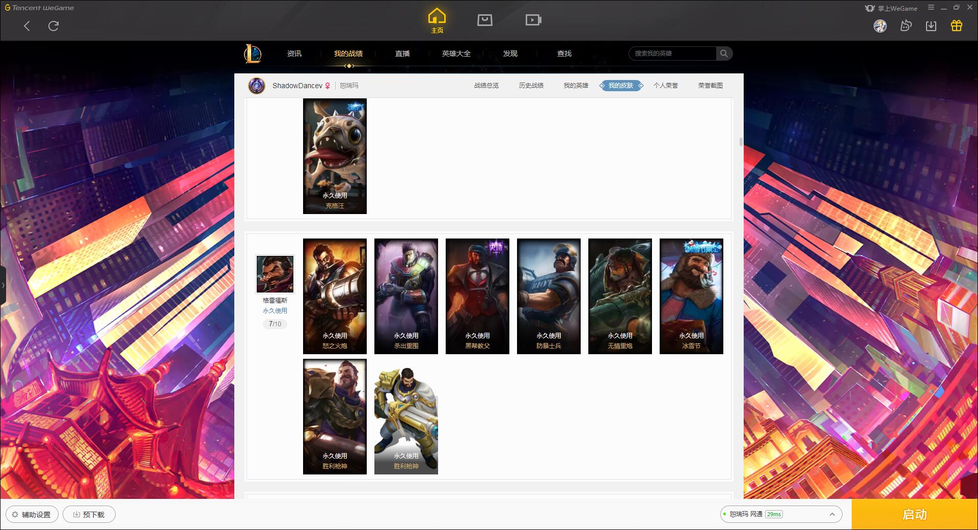Open the 胜利枪神 white model skin card
978x530 pixels.
click(406, 416)
